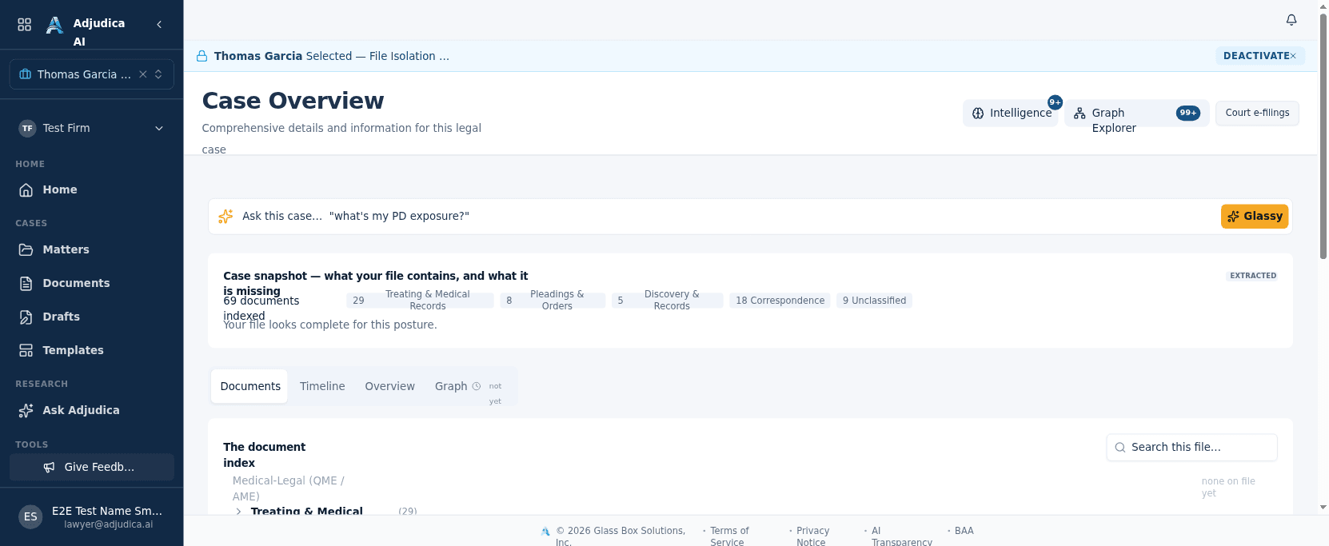Select the 18 Correspondence chip
Image resolution: width=1329 pixels, height=546 pixels.
780,301
